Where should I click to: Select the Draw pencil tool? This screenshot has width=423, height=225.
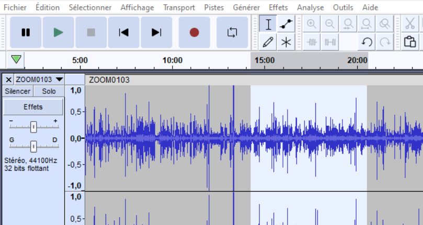pyautogui.click(x=268, y=42)
